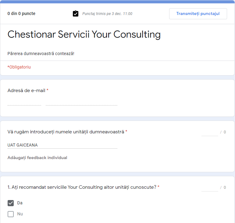This screenshot has width=235, height=223.
Task: Select the Nu option label
Action: [20, 214]
